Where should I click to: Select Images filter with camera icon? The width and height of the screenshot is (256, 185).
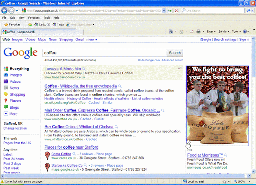pyautogui.click(x=12, y=75)
